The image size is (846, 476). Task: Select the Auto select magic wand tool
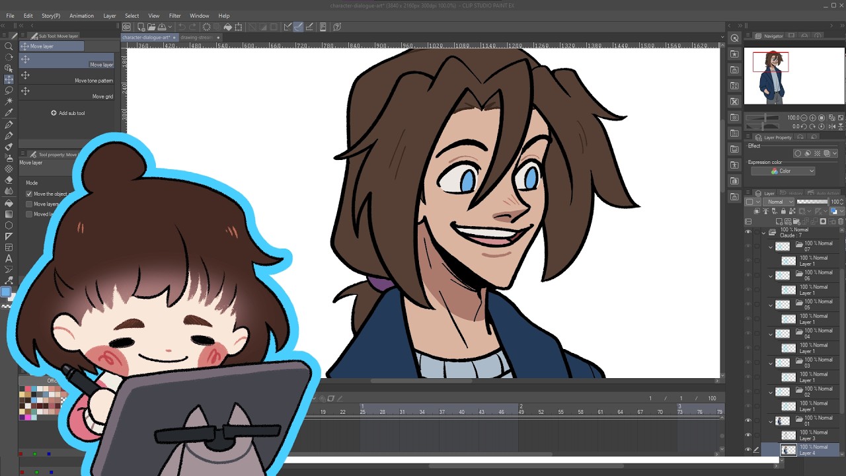coord(9,101)
